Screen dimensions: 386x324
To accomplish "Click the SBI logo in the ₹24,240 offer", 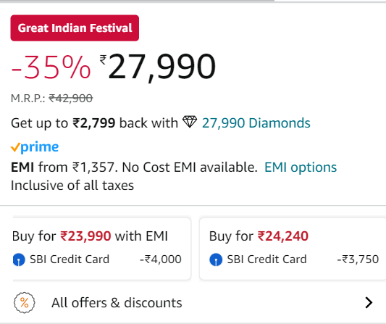I will point(216,259).
